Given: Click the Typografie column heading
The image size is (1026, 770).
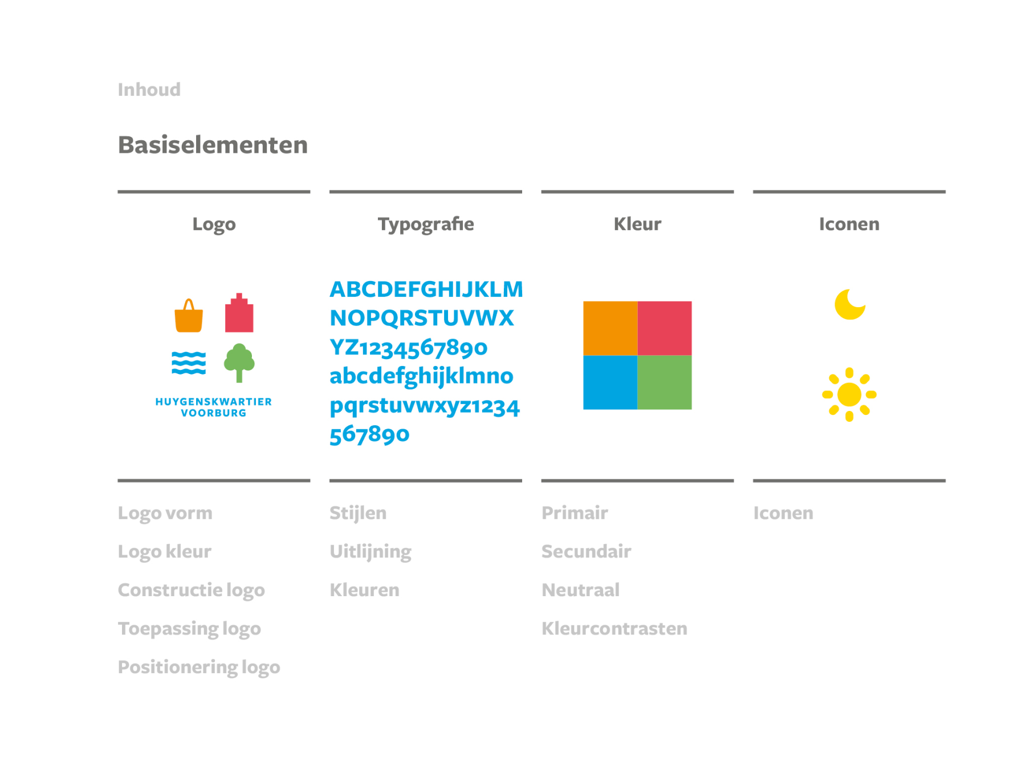Looking at the screenshot, I should (425, 224).
